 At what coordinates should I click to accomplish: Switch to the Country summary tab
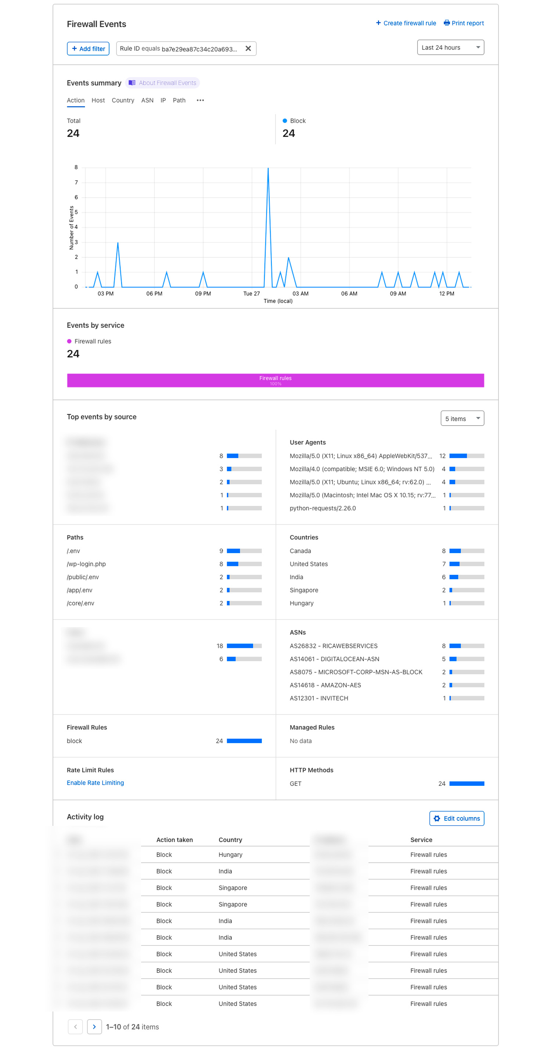(x=122, y=100)
